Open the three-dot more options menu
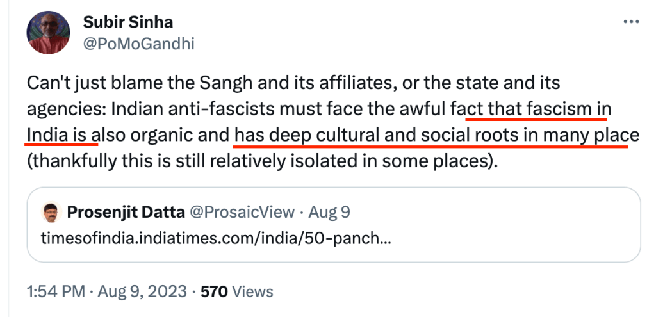This screenshot has width=656, height=317. pos(632,23)
